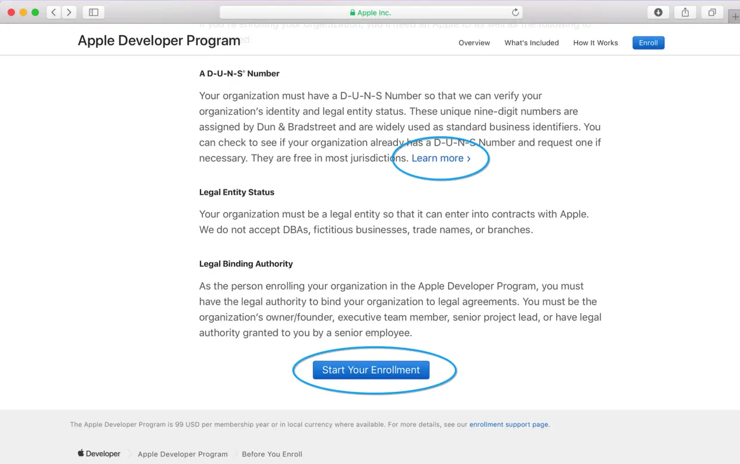Click the Apple Developer Program title
Viewport: 740px width, 464px height.
[x=159, y=41]
